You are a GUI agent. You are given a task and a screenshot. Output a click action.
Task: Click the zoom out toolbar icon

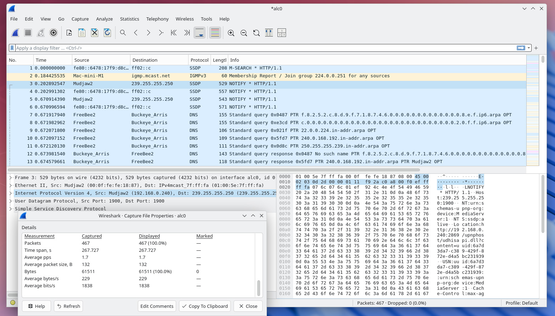[x=244, y=33]
